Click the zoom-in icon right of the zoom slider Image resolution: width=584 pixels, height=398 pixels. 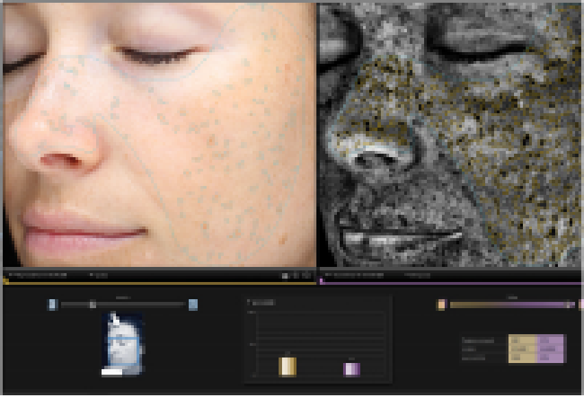193,305
